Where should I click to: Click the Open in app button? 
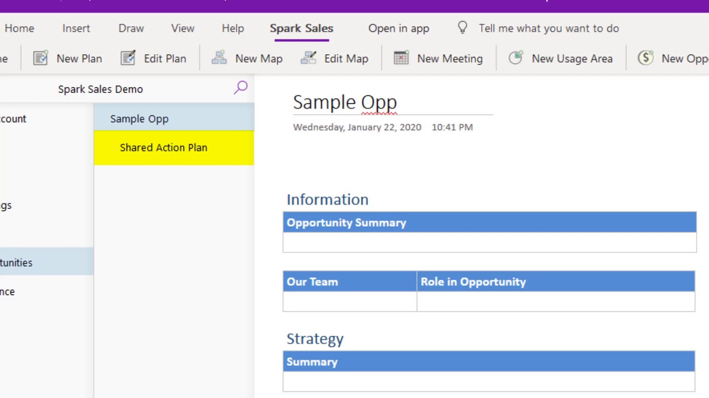[x=399, y=28]
